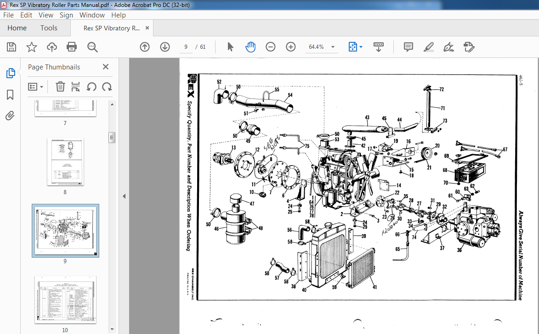Open the Bookmarks sidebar icon
This screenshot has height=334, width=539.
[x=10, y=95]
